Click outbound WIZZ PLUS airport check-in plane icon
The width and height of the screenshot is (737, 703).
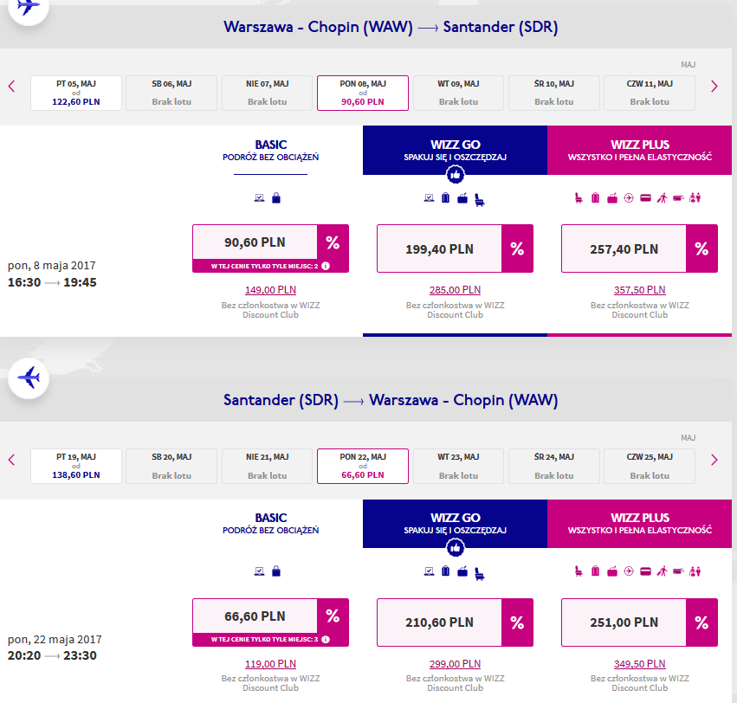[629, 198]
